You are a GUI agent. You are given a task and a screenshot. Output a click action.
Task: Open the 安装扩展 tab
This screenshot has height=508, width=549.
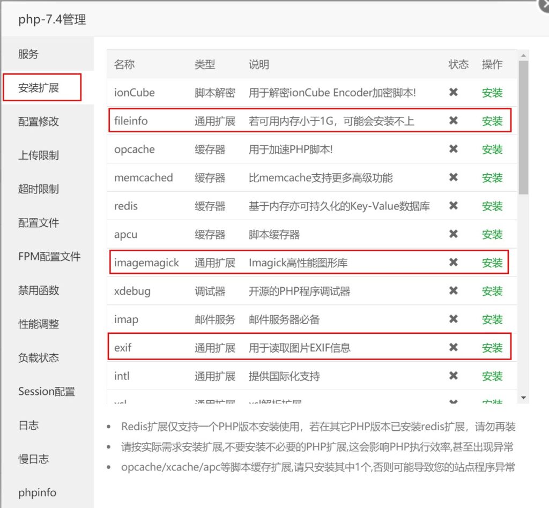(x=42, y=88)
